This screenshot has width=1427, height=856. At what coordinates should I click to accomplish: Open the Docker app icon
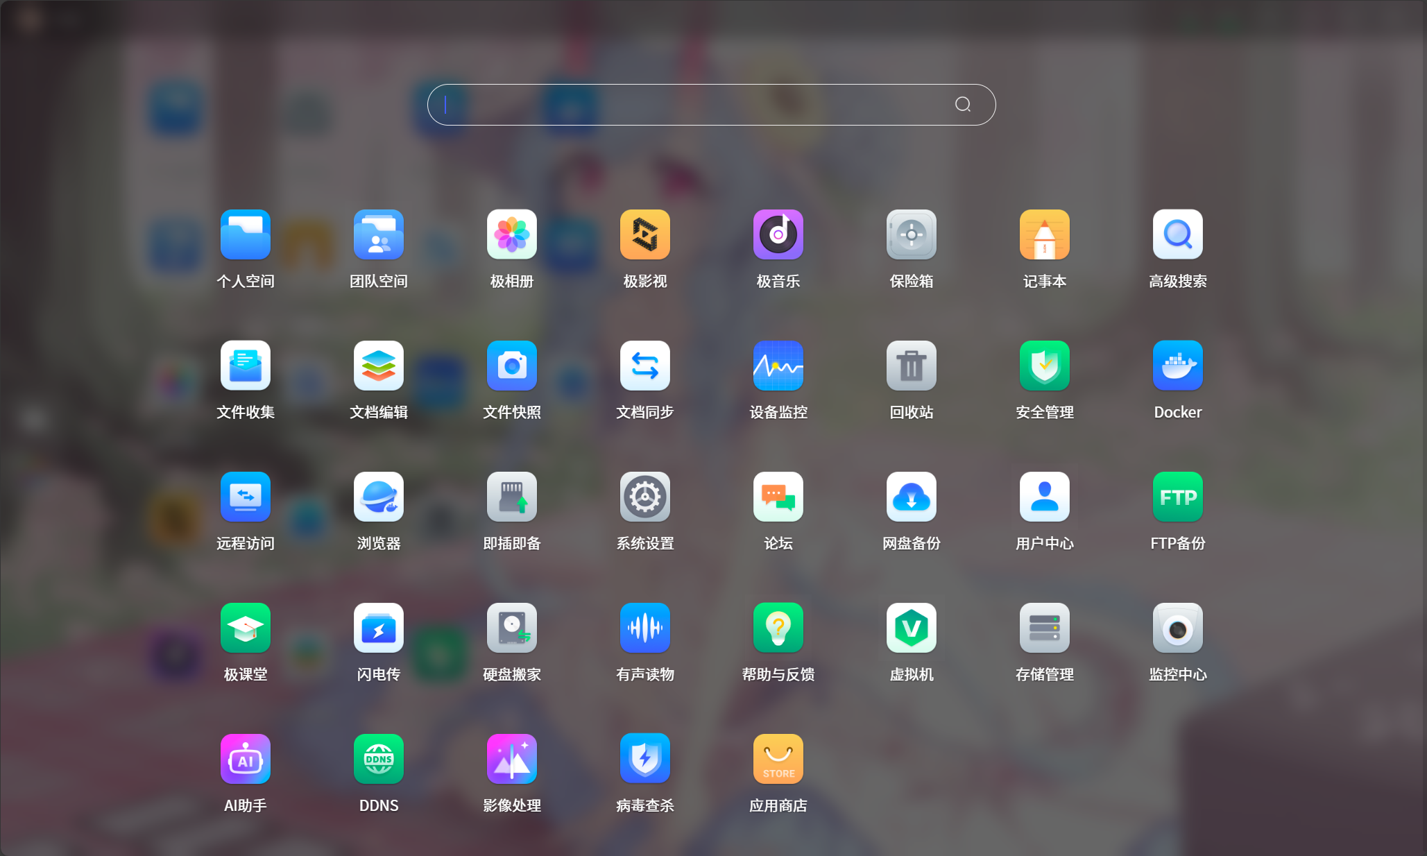coord(1177,366)
